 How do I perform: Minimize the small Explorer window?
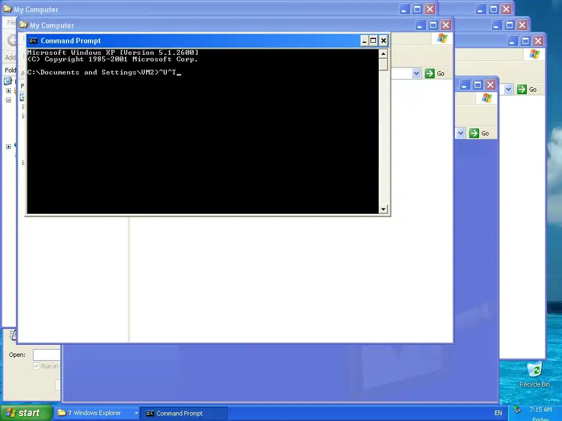pos(464,85)
